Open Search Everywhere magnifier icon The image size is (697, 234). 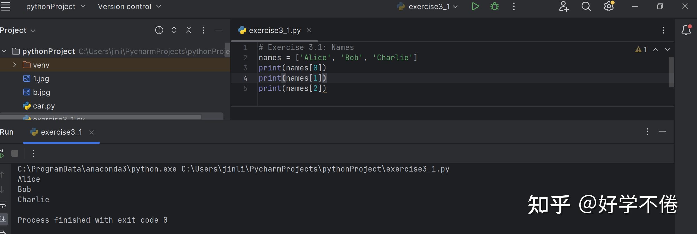586,7
